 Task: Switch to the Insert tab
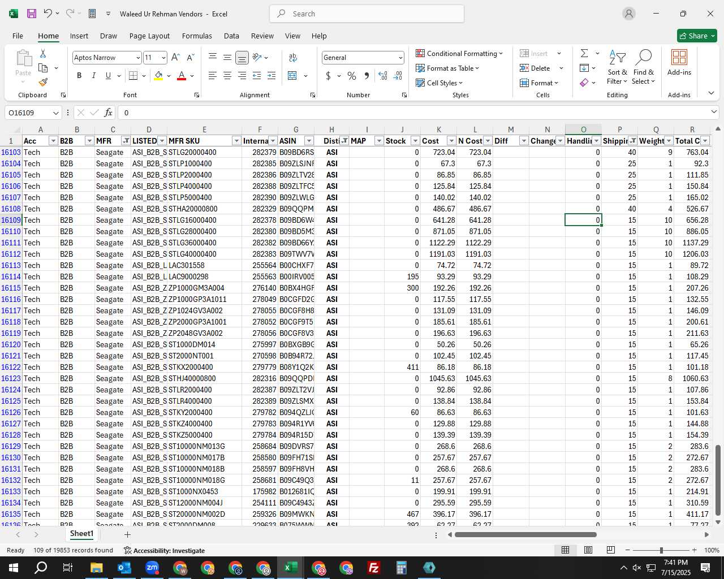tap(79, 36)
